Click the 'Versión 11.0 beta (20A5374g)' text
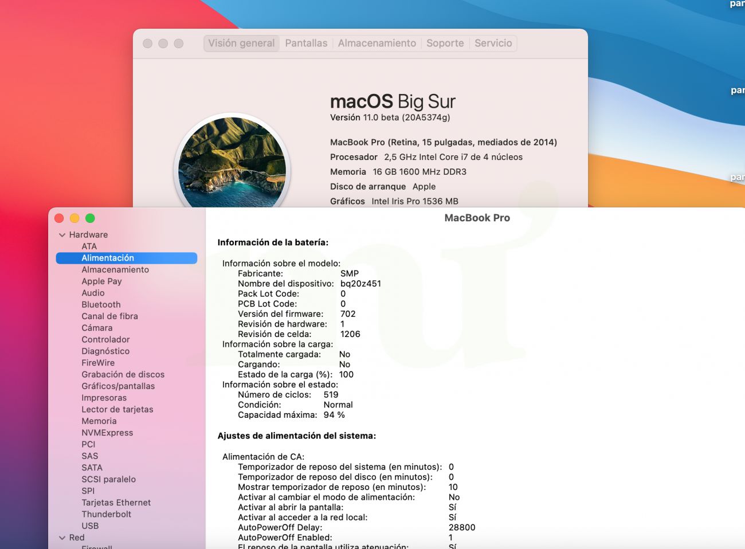745x549 pixels. pyautogui.click(x=390, y=117)
